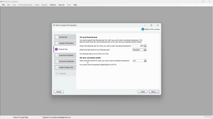Open the Services menu
The image size is (213, 119).
pyautogui.click(x=62, y=5)
